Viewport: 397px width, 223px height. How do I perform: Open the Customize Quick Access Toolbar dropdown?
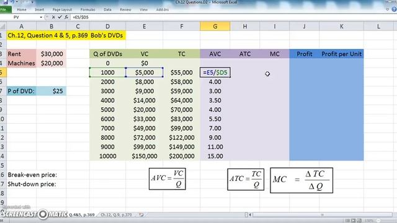point(32,2)
